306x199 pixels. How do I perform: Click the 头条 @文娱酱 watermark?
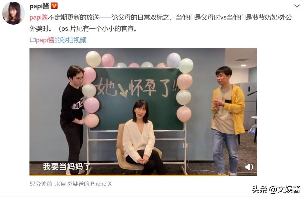(276, 189)
